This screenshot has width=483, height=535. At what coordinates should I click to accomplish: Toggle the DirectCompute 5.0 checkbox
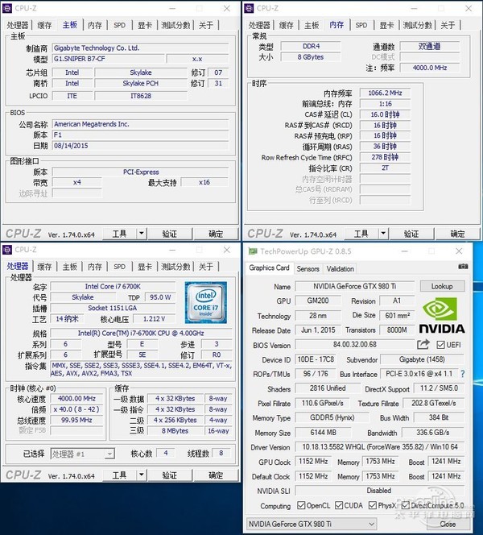[405, 505]
